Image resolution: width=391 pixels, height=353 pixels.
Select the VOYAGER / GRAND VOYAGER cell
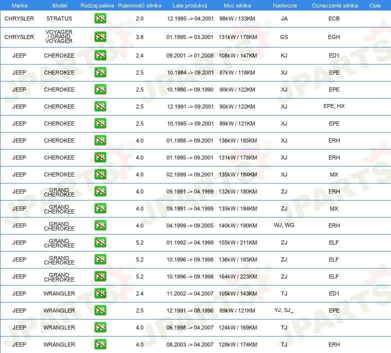pyautogui.click(x=59, y=36)
